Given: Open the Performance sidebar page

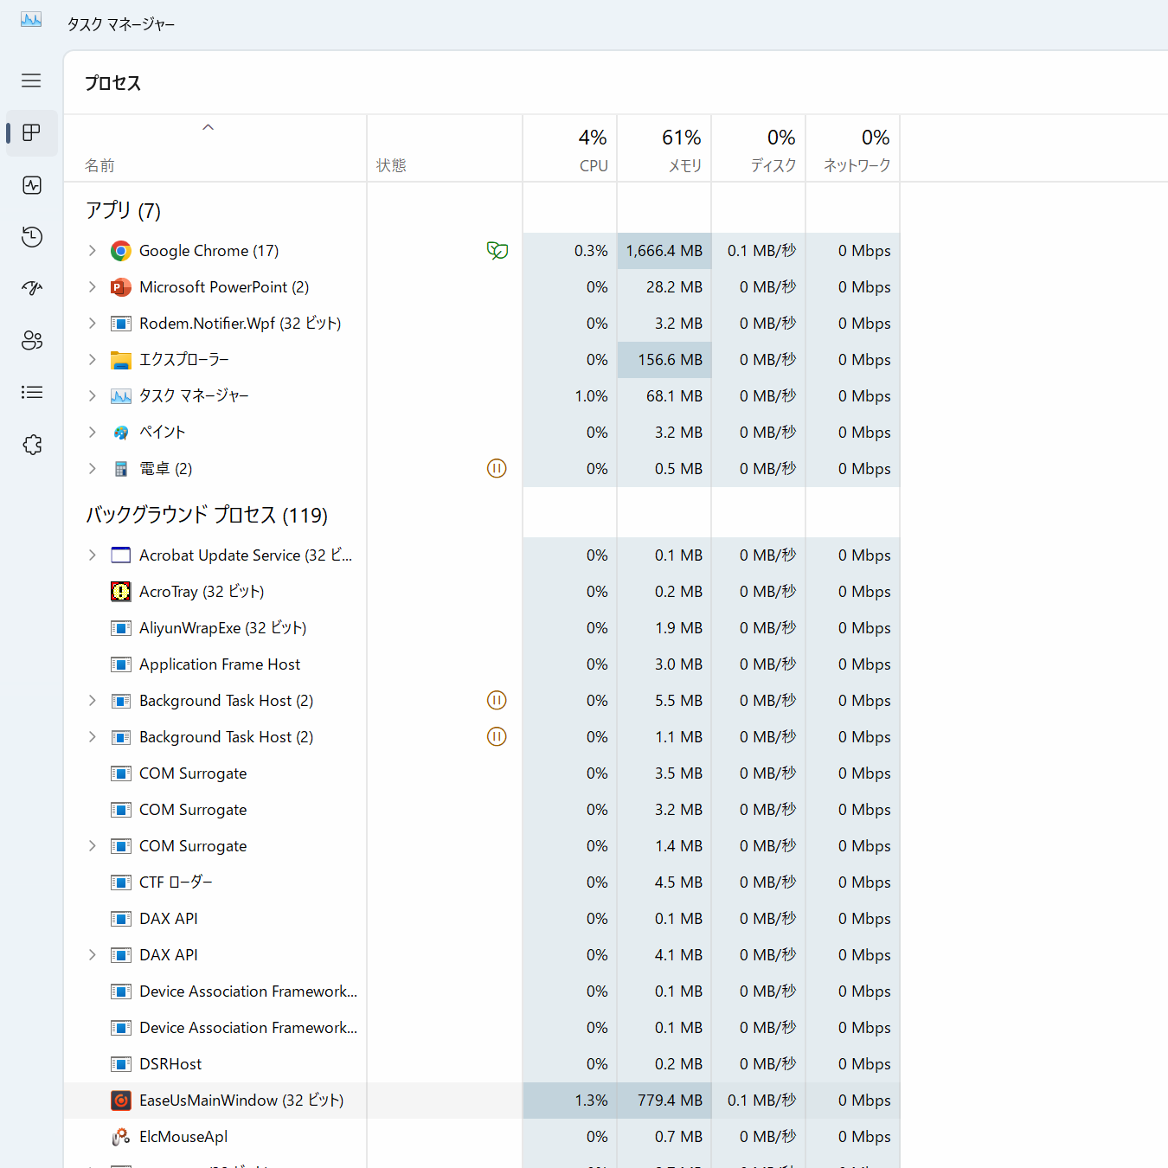Looking at the screenshot, I should 32,185.
